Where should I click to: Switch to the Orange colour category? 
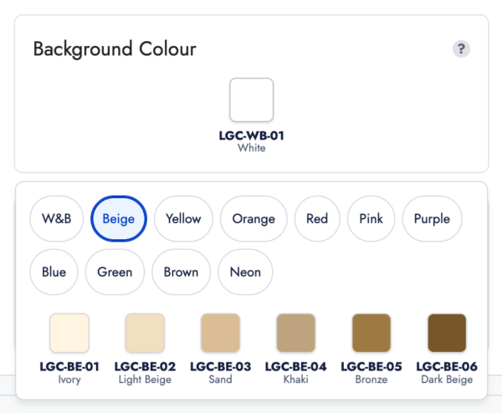click(x=254, y=219)
